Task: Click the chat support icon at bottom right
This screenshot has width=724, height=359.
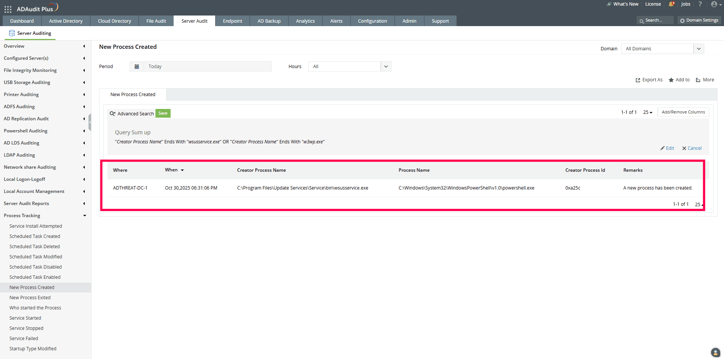Action: (x=715, y=352)
